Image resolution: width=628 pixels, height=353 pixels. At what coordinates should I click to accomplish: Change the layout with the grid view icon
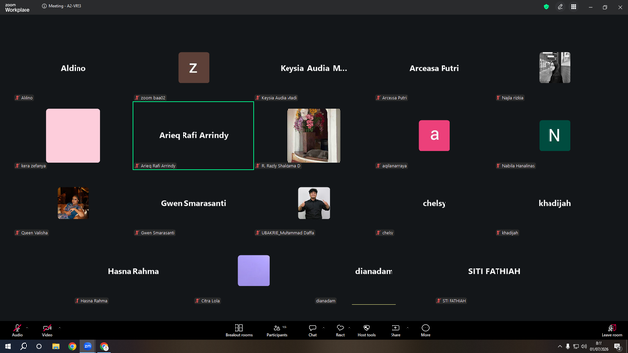(574, 7)
